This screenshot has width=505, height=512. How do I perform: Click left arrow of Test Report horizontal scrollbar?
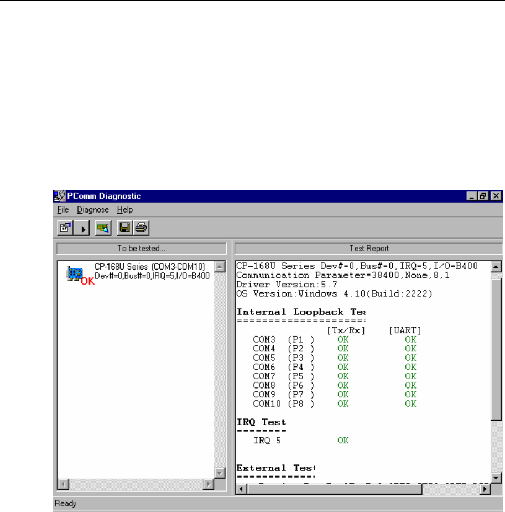(241, 489)
